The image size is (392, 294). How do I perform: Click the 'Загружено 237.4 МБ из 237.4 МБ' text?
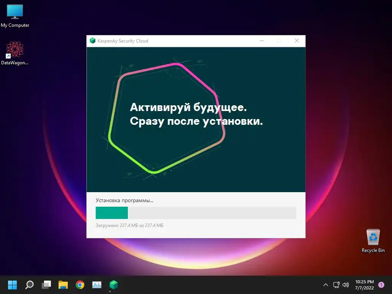(x=129, y=225)
